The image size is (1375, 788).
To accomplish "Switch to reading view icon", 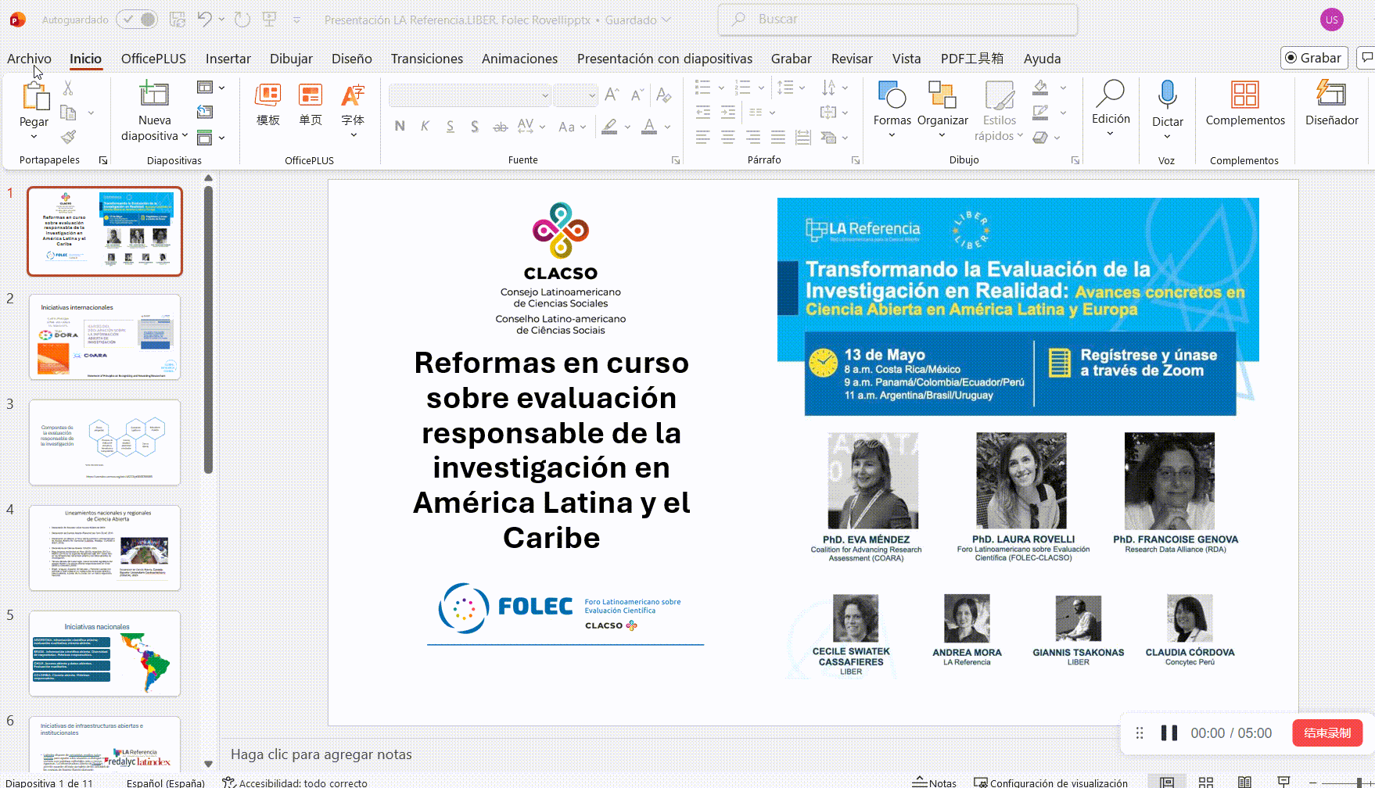I will point(1244,782).
